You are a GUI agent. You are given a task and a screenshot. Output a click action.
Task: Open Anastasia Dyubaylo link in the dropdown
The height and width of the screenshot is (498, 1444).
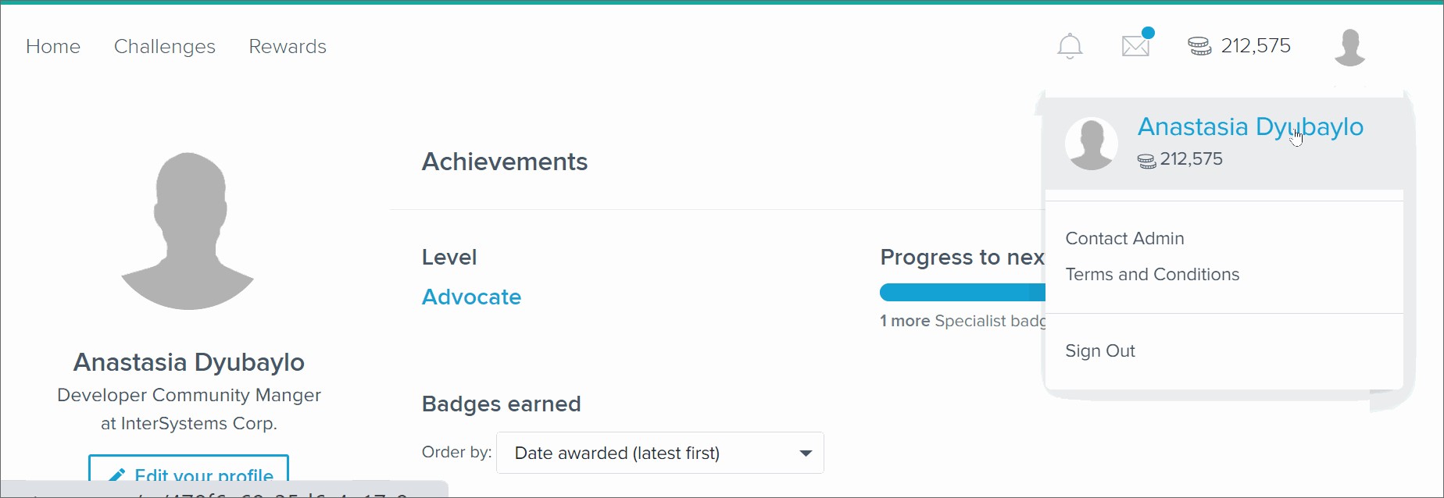coord(1249,127)
